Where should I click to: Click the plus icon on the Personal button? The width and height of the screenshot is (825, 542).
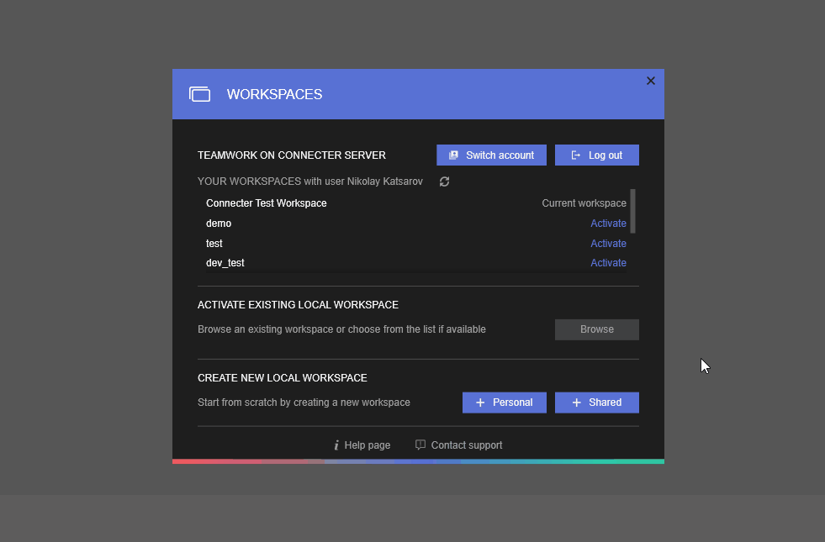coord(480,403)
